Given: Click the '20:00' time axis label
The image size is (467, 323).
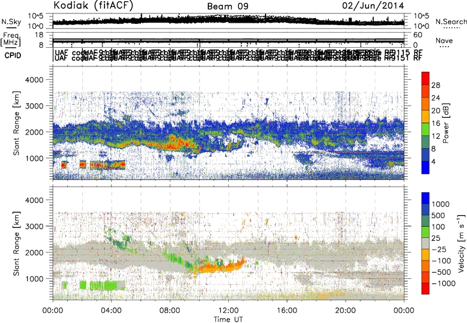Looking at the screenshot, I should (346, 310).
